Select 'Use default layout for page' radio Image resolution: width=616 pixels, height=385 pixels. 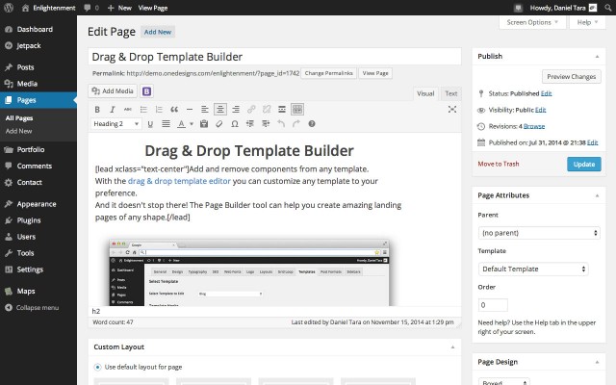pos(97,368)
